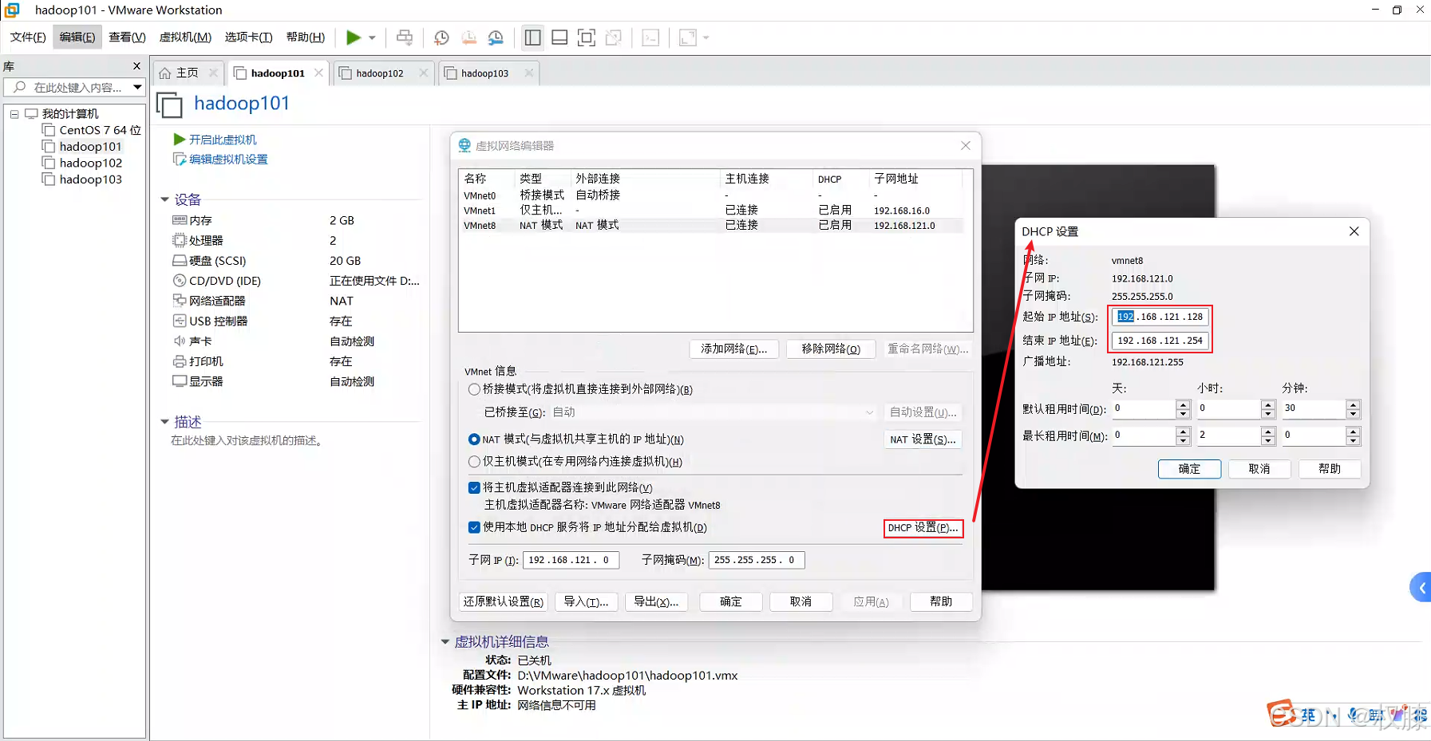This screenshot has width=1431, height=741.
Task: Open the 编辑(E) menu
Action: (x=77, y=37)
